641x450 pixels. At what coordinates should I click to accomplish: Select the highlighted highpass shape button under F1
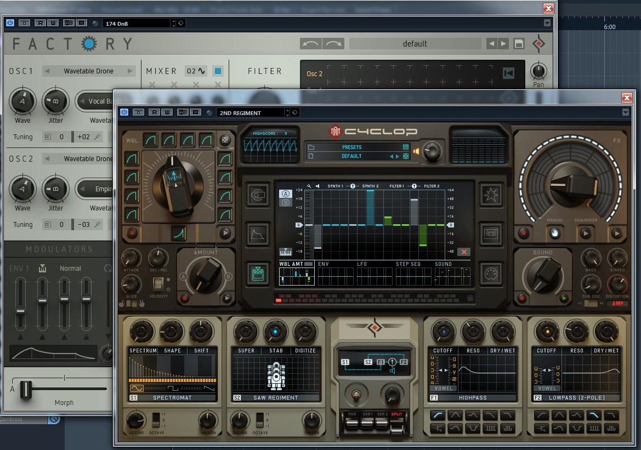point(438,415)
